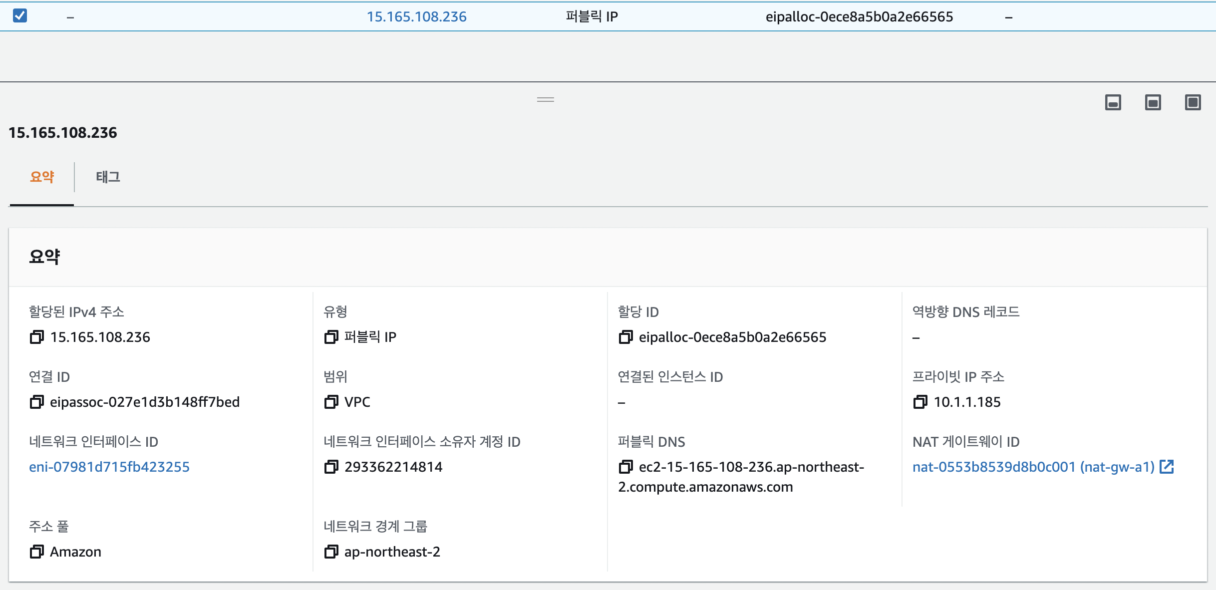Copy the VPC scope value
1216x590 pixels.
pos(331,402)
